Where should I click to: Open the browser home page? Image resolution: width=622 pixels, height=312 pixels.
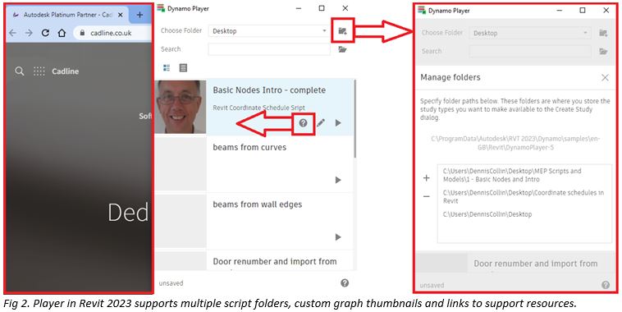point(62,33)
